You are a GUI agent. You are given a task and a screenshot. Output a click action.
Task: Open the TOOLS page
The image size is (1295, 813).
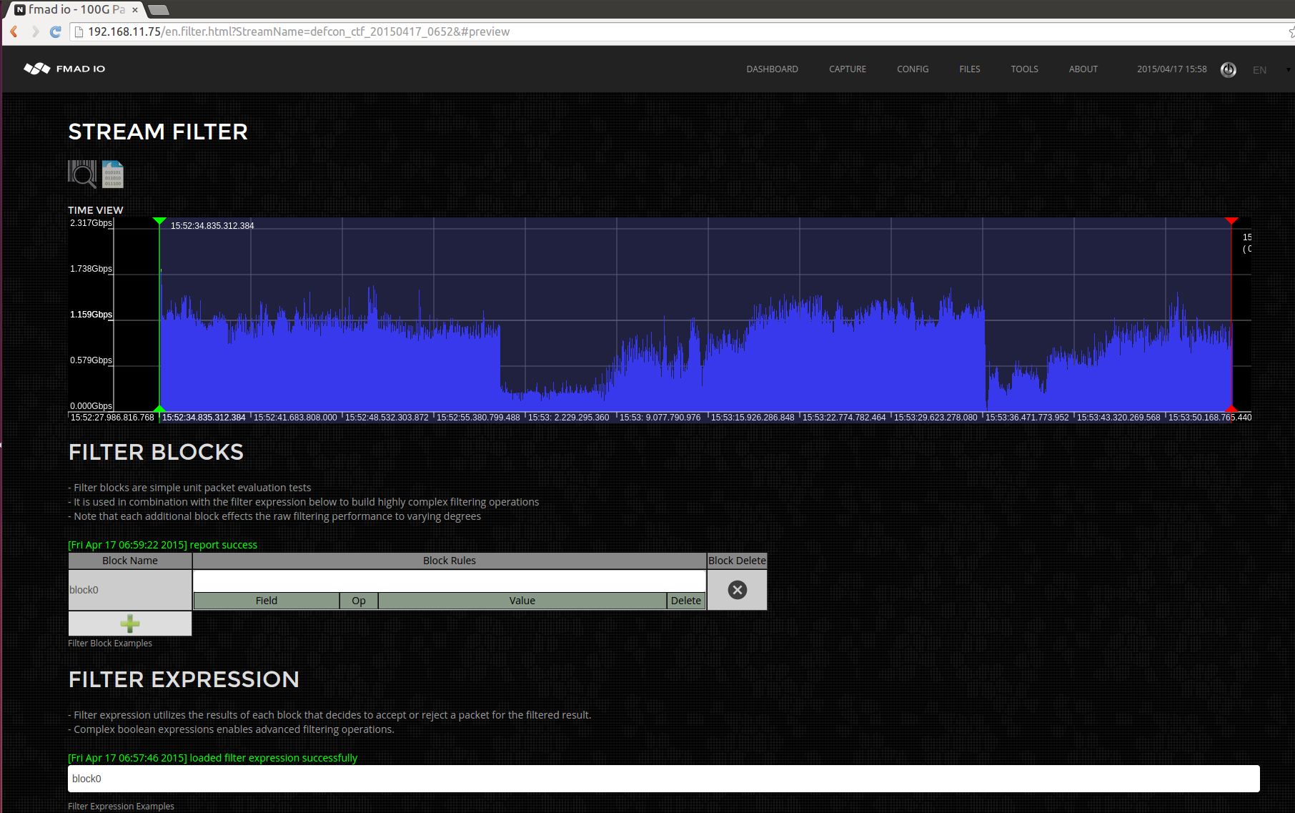click(1024, 69)
